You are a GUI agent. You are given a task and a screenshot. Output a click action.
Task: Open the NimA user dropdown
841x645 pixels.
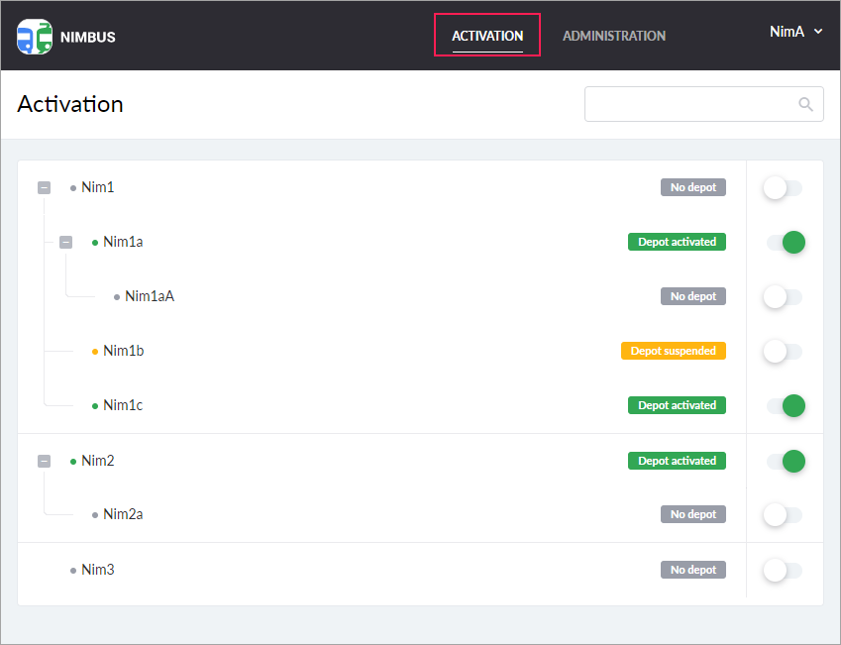(x=796, y=32)
